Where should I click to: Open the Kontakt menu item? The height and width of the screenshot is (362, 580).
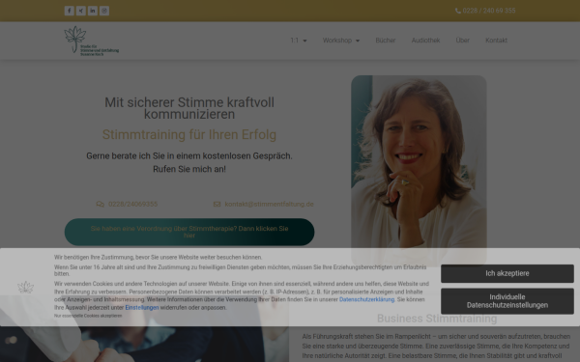(x=497, y=41)
